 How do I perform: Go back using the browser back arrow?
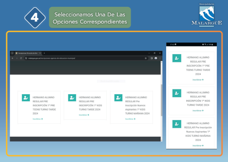(x=12, y=58)
